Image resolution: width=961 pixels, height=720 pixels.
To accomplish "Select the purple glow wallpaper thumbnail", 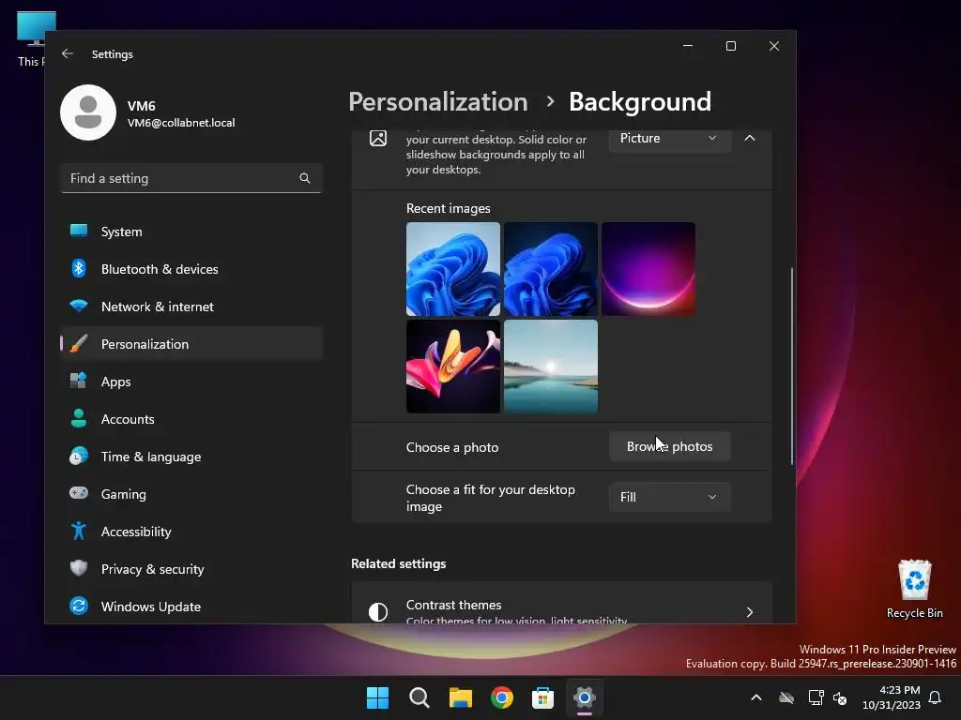I will (x=648, y=269).
